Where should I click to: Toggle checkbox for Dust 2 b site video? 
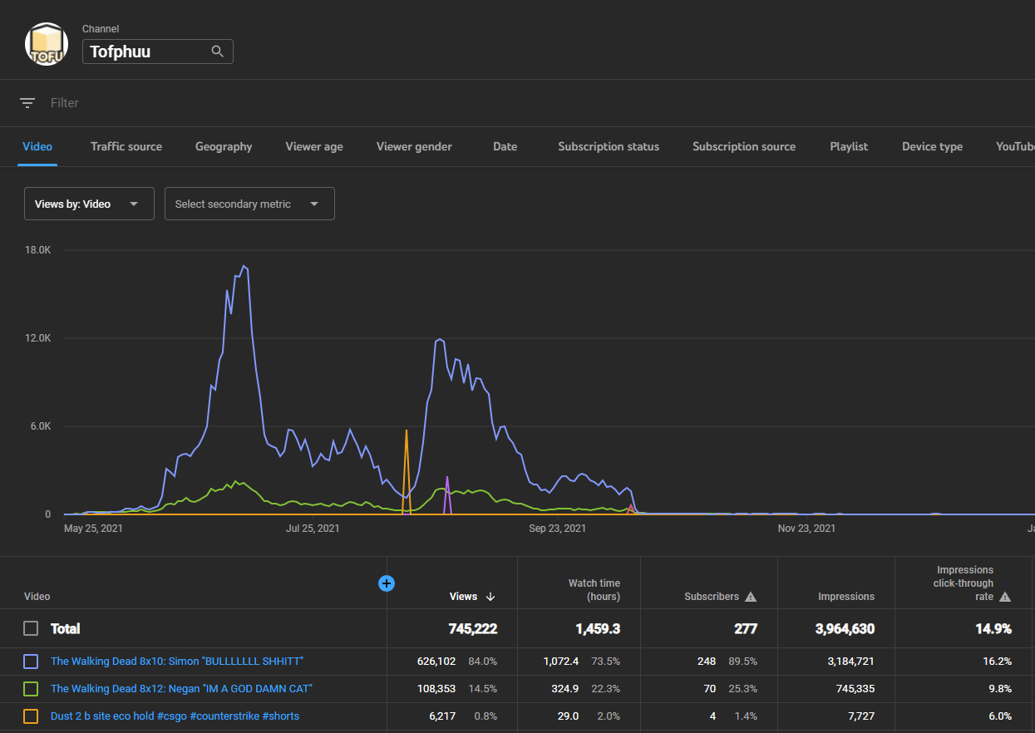31,716
